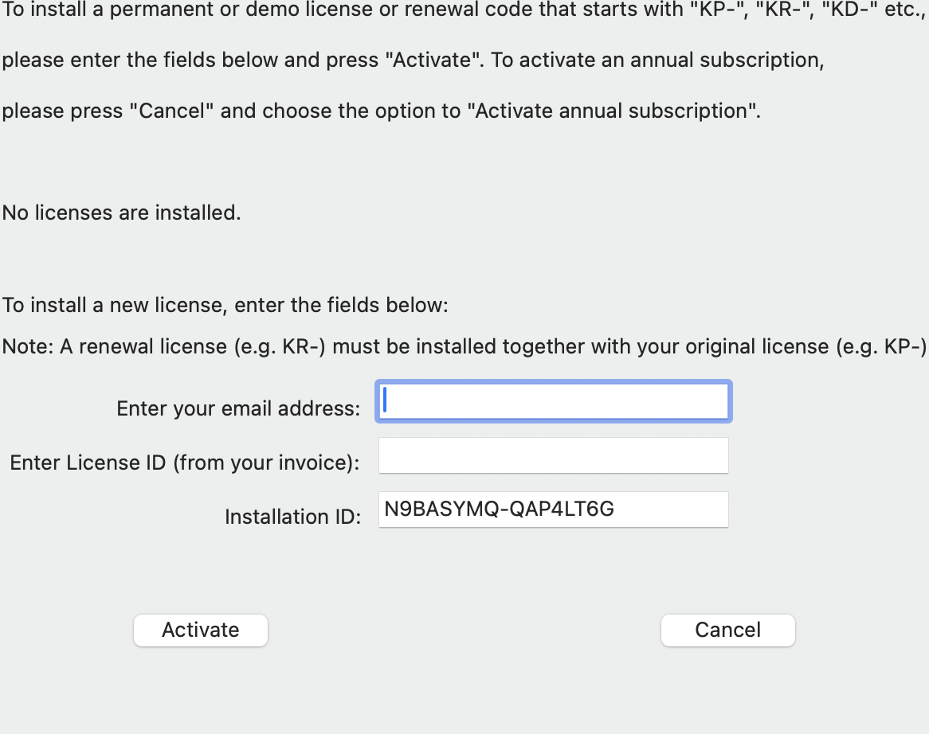The height and width of the screenshot is (734, 929).
Task: Click the text cursor in the email field
Action: click(x=385, y=400)
